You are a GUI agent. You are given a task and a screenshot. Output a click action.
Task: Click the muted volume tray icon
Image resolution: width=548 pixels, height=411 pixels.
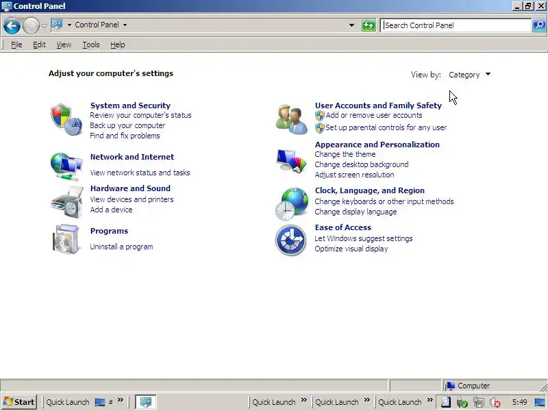[495, 402]
